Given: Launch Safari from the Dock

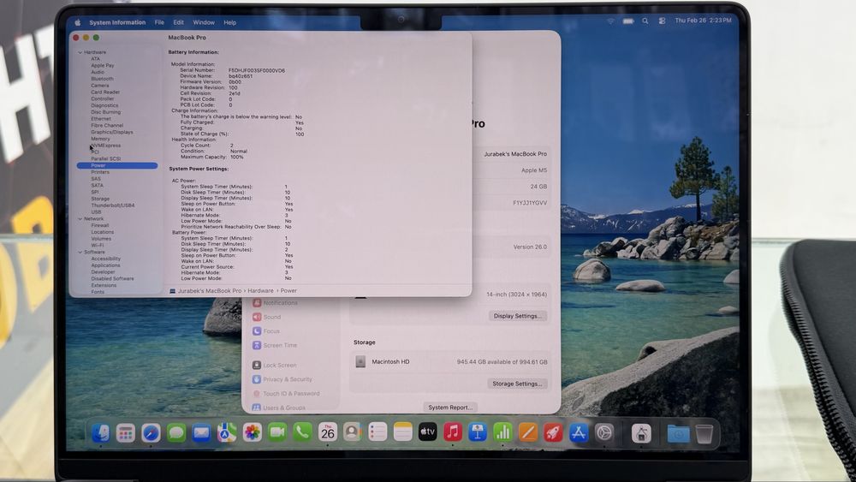Looking at the screenshot, I should tap(151, 433).
